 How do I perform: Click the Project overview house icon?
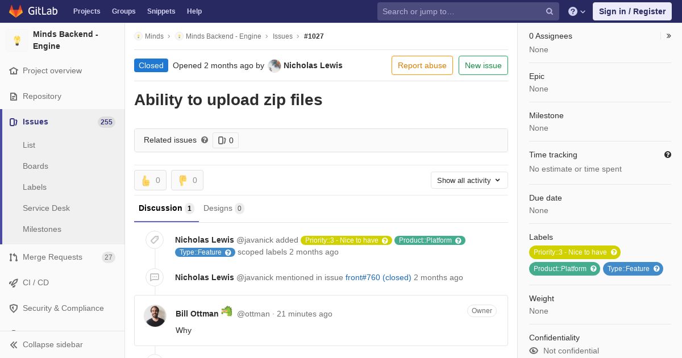pos(14,71)
